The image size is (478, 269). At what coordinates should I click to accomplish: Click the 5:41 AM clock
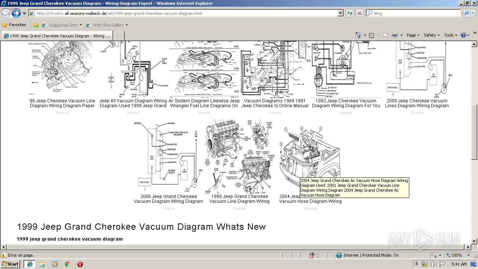(459, 264)
